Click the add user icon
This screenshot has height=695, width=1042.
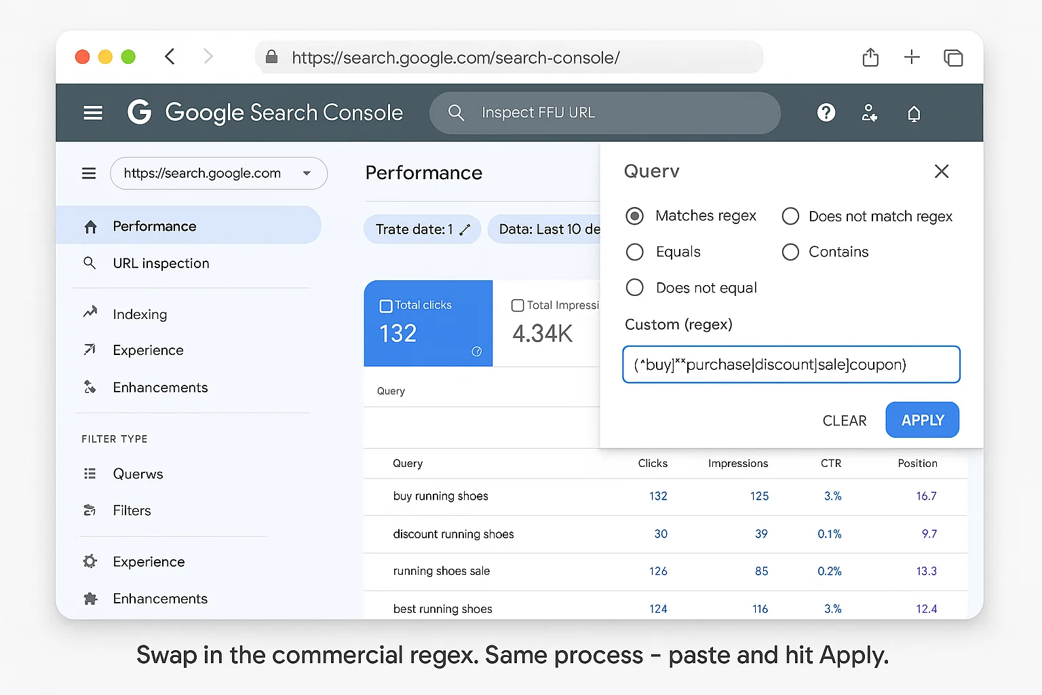[x=869, y=113]
